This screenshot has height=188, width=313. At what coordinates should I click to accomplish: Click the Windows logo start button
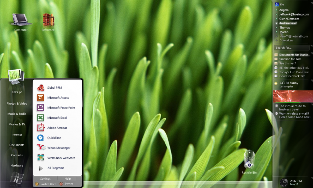pos(17,179)
